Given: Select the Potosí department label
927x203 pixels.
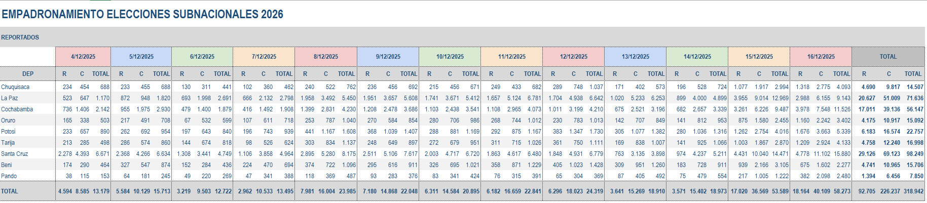Looking at the screenshot, I should click(8, 132).
